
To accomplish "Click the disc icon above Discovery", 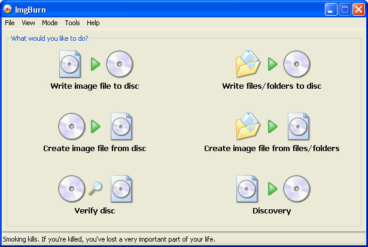I will coord(297,189).
